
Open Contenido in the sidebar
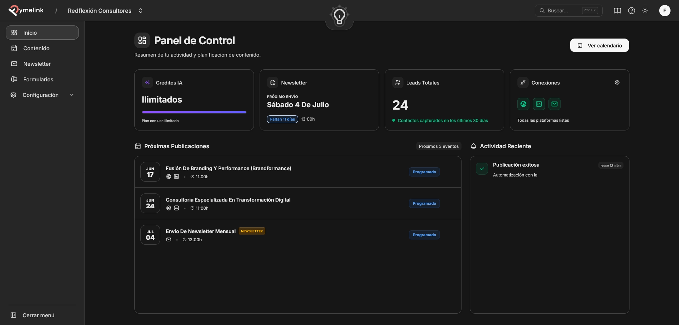42,48
